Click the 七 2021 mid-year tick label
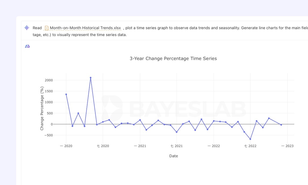 click(177, 146)
